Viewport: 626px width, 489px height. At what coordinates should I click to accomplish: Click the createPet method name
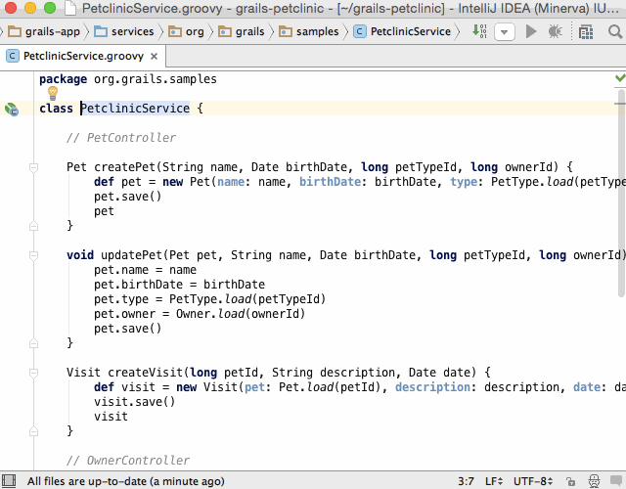point(124,167)
